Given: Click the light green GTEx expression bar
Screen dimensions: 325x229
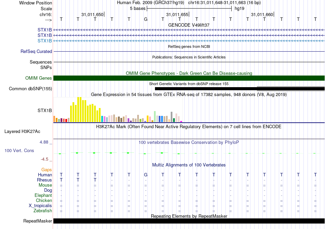Looking at the screenshot, I should (x=155, y=117).
